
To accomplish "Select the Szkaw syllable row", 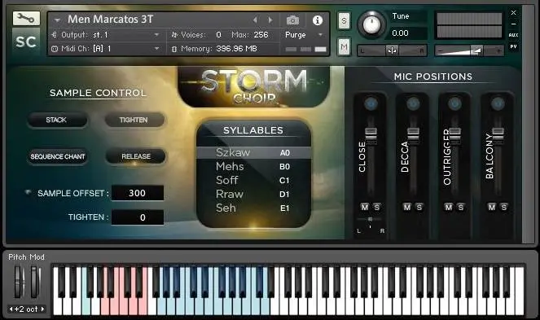I will pos(253,152).
